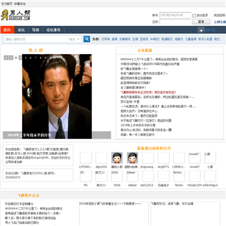This screenshot has width=226, height=226.
Task: Click 收藏本站 at the top
Action: (x=20, y=4)
